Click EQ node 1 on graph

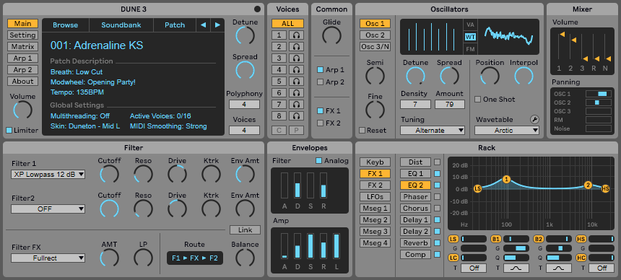(x=506, y=180)
